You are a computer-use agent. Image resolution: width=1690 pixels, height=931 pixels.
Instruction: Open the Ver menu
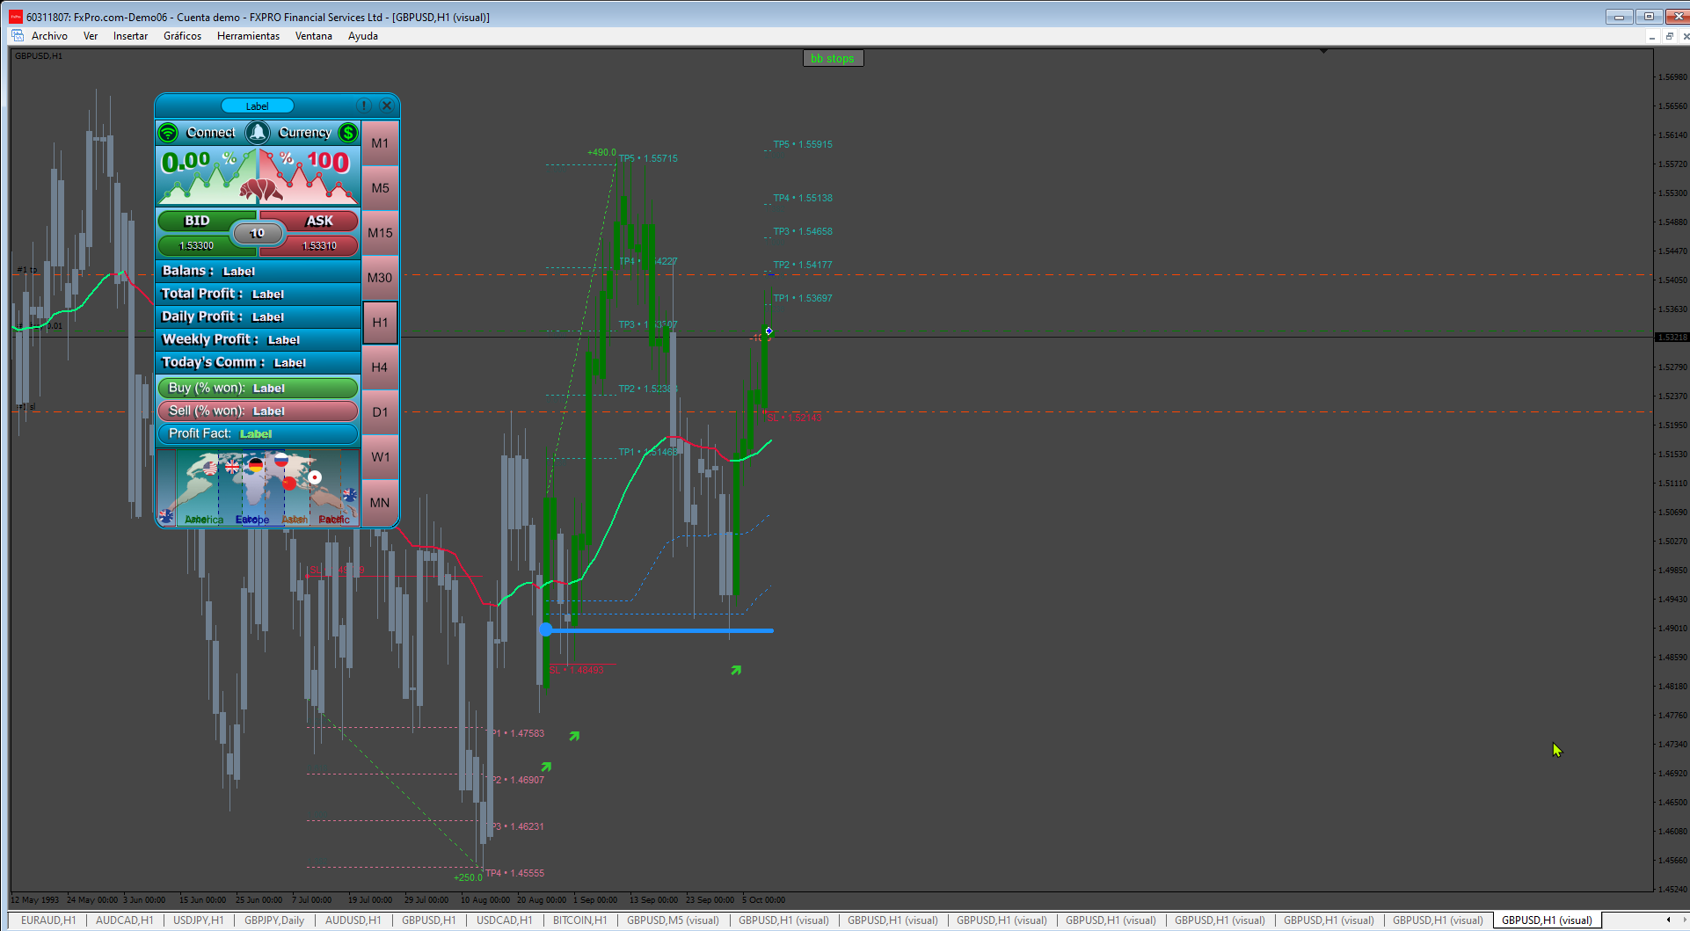pyautogui.click(x=91, y=36)
